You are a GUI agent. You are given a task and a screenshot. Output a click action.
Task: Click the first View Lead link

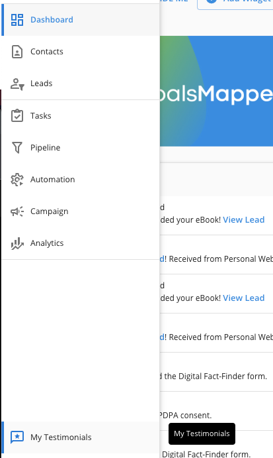pyautogui.click(x=243, y=219)
